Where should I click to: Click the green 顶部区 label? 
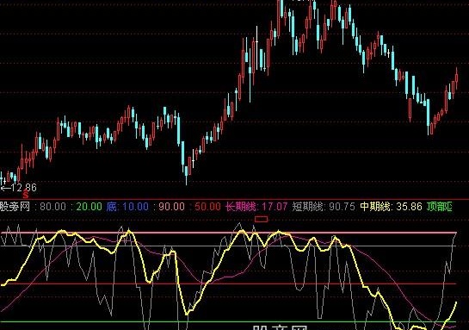tap(440, 207)
